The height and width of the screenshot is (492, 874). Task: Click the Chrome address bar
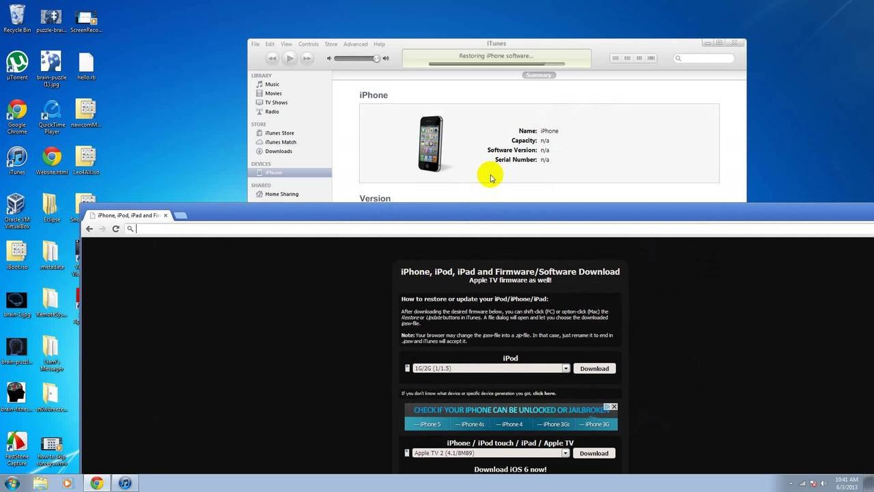click(498, 229)
